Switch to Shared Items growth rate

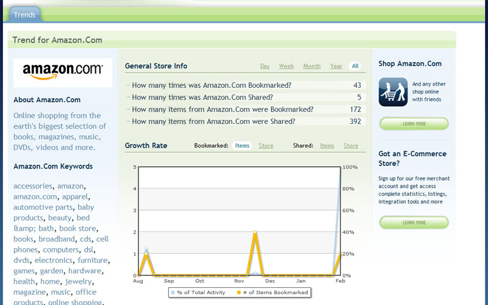[327, 146]
